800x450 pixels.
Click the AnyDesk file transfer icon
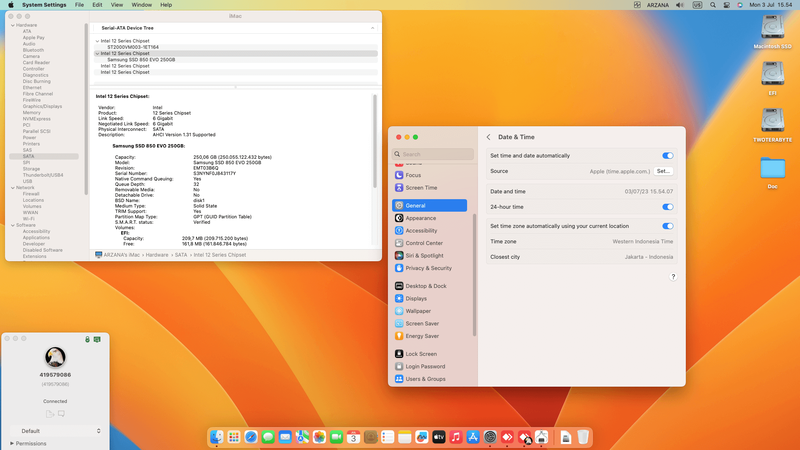(50, 414)
